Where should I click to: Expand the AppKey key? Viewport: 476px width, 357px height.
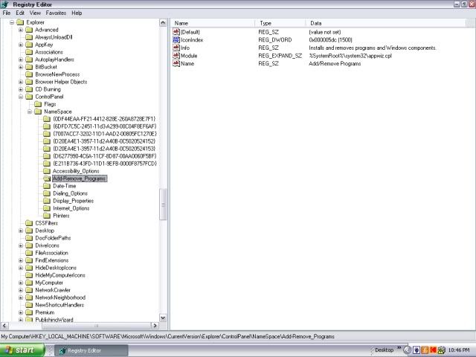click(21, 45)
